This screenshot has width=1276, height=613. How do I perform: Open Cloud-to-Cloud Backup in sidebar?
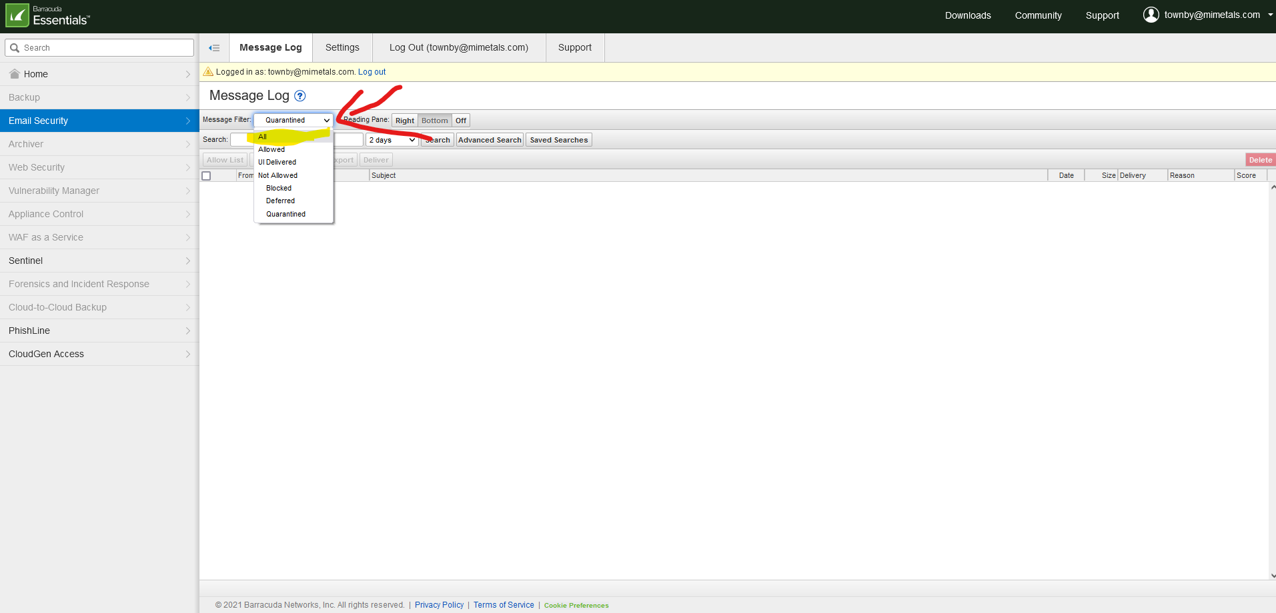[99, 307]
